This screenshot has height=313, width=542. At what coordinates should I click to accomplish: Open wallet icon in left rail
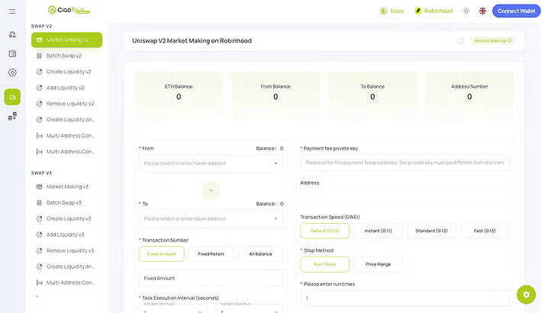pos(12,53)
